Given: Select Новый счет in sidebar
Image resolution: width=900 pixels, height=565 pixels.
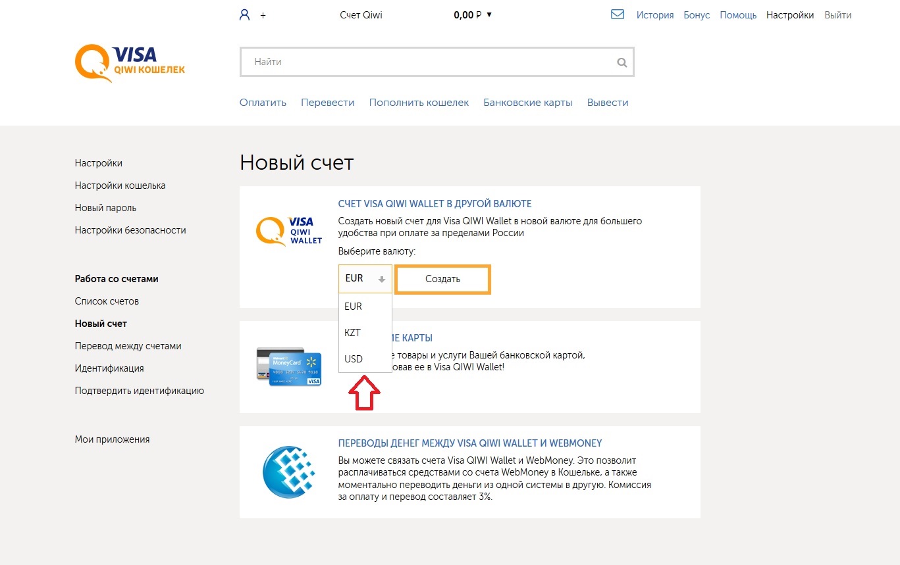Looking at the screenshot, I should 101,324.
